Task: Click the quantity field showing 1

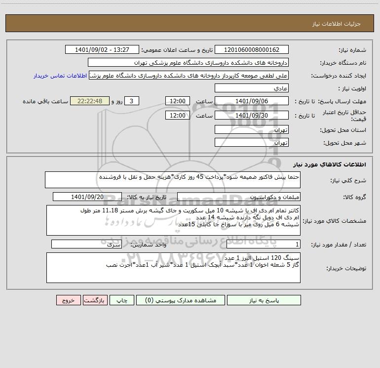Action: [x=264, y=245]
